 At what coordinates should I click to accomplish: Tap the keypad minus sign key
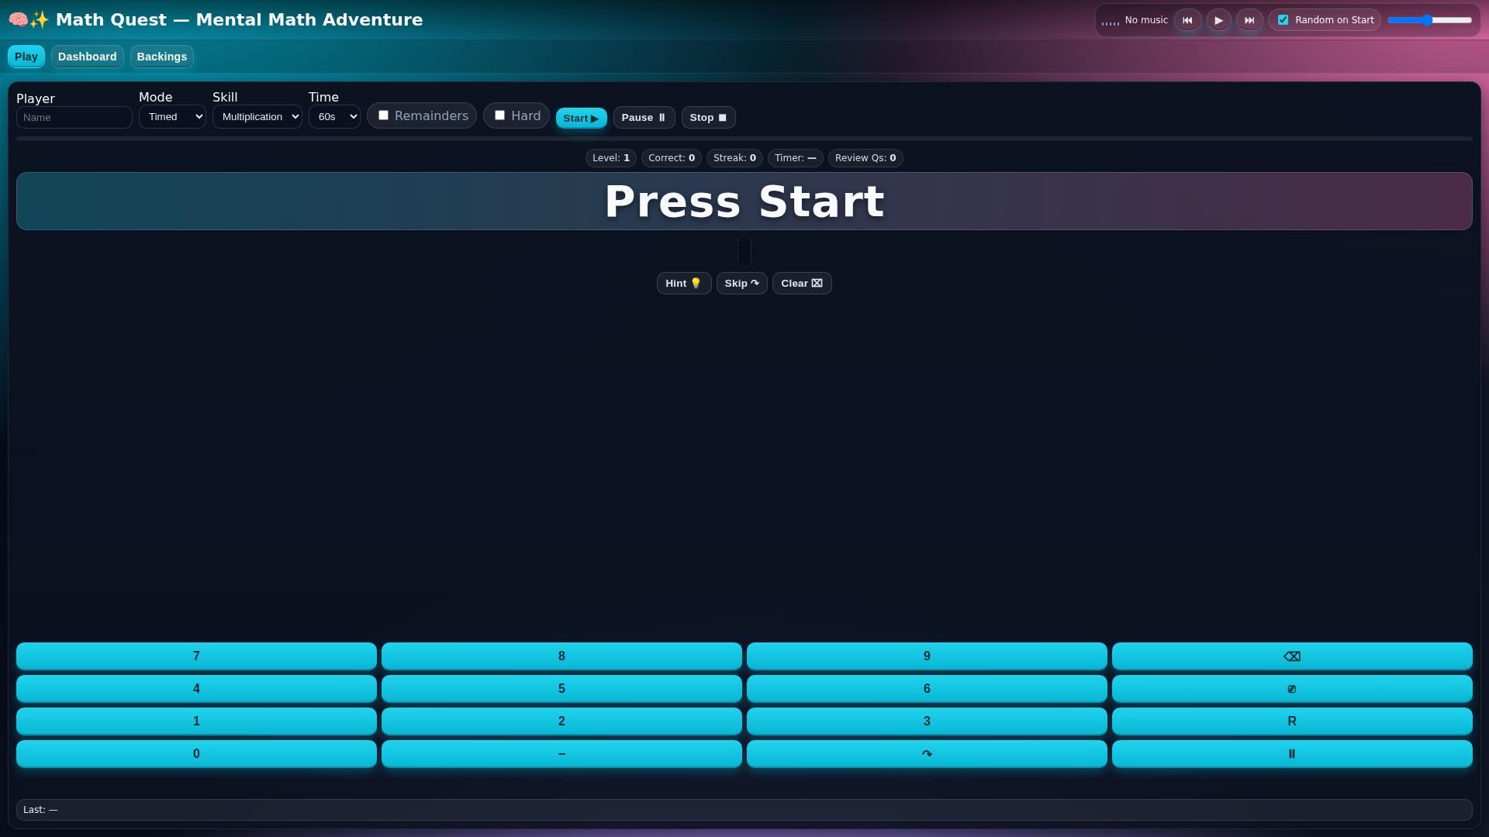pyautogui.click(x=561, y=753)
